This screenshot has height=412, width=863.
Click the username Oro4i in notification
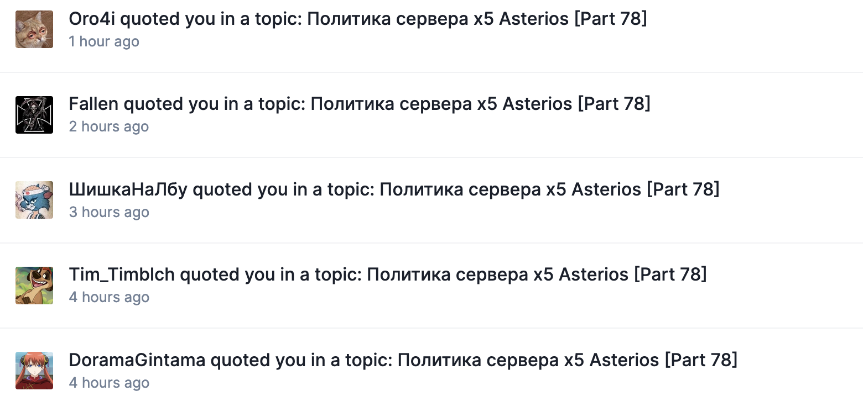tap(92, 19)
